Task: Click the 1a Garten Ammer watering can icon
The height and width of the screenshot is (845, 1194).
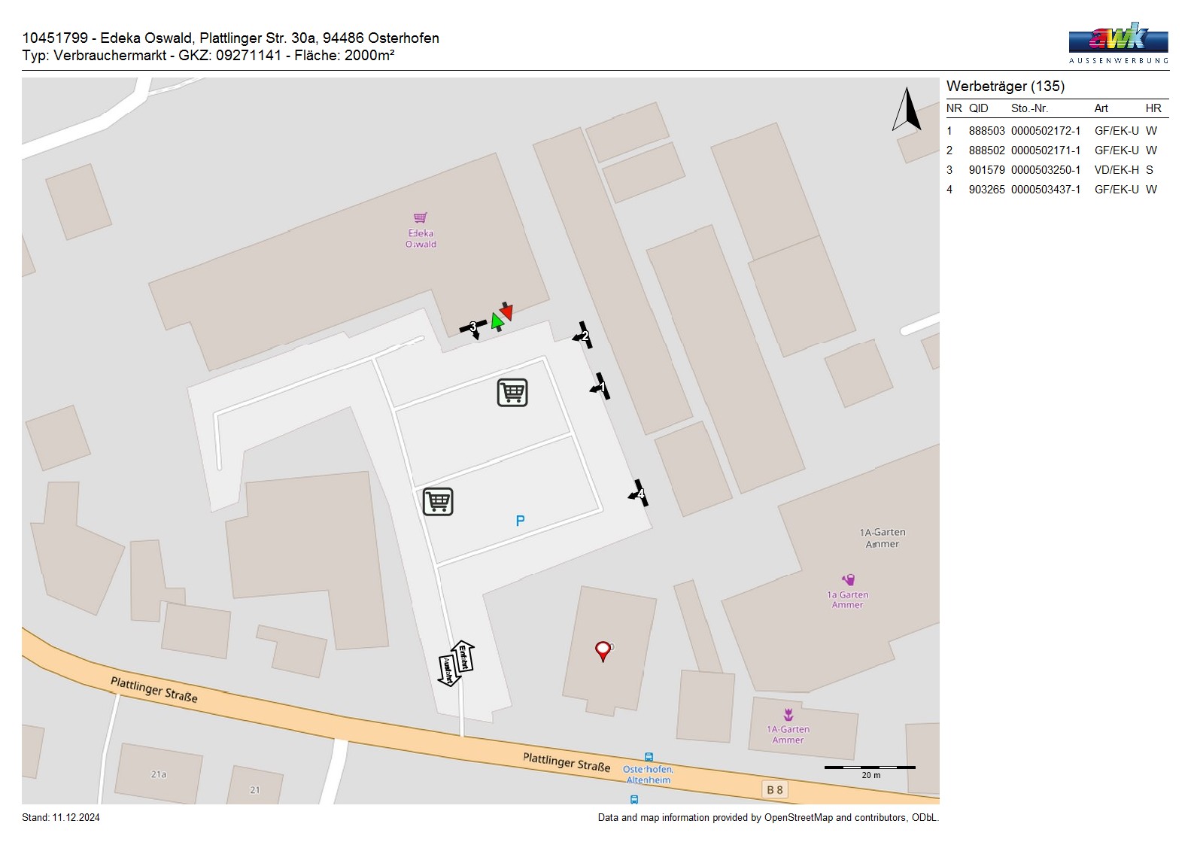Action: [x=849, y=579]
